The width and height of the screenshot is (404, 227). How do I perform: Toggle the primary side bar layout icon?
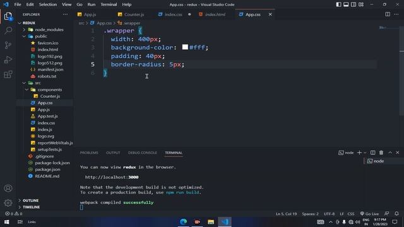(x=338, y=4)
